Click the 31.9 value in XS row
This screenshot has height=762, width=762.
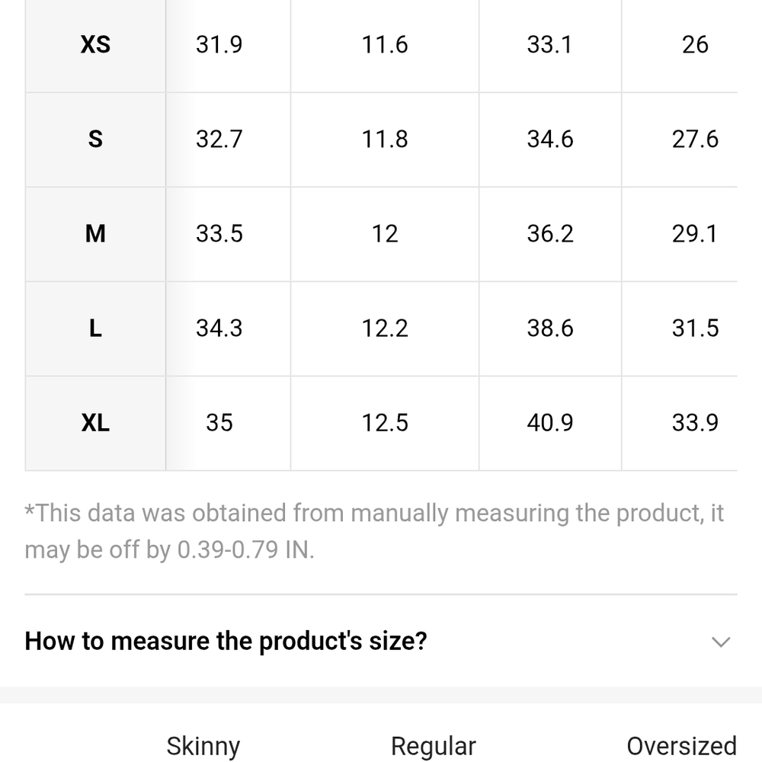(x=219, y=45)
